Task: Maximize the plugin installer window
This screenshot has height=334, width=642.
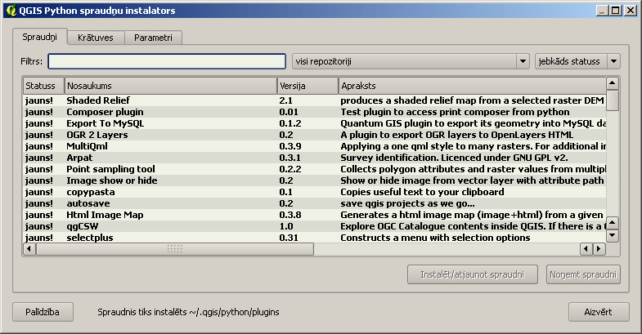Action: (x=615, y=11)
